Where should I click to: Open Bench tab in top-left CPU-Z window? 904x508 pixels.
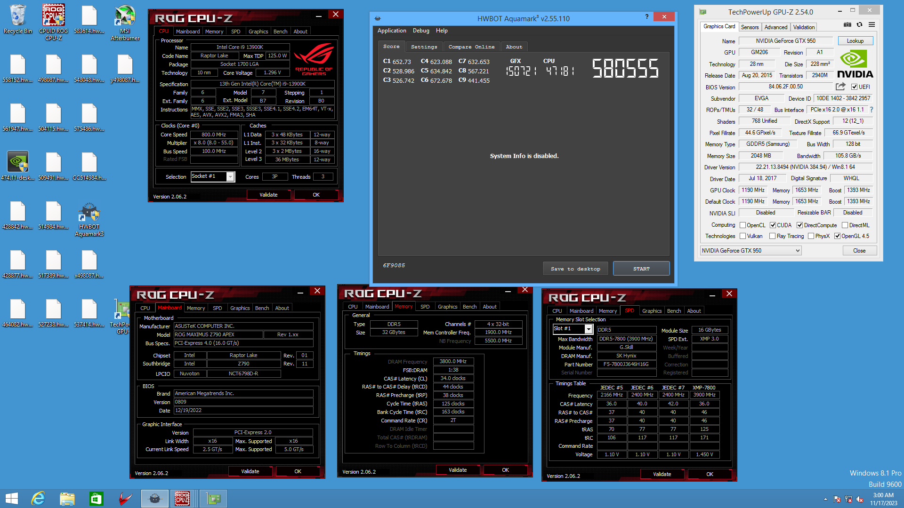click(x=280, y=32)
